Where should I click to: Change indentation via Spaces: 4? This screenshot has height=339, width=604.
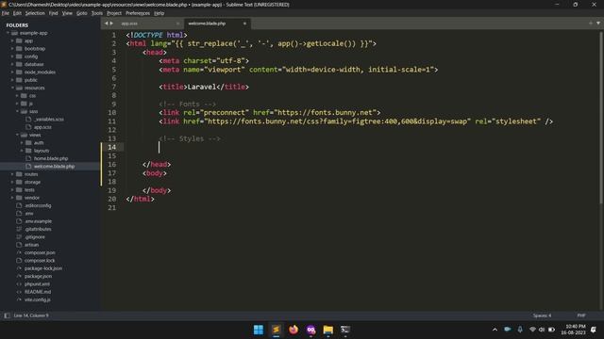(x=542, y=315)
